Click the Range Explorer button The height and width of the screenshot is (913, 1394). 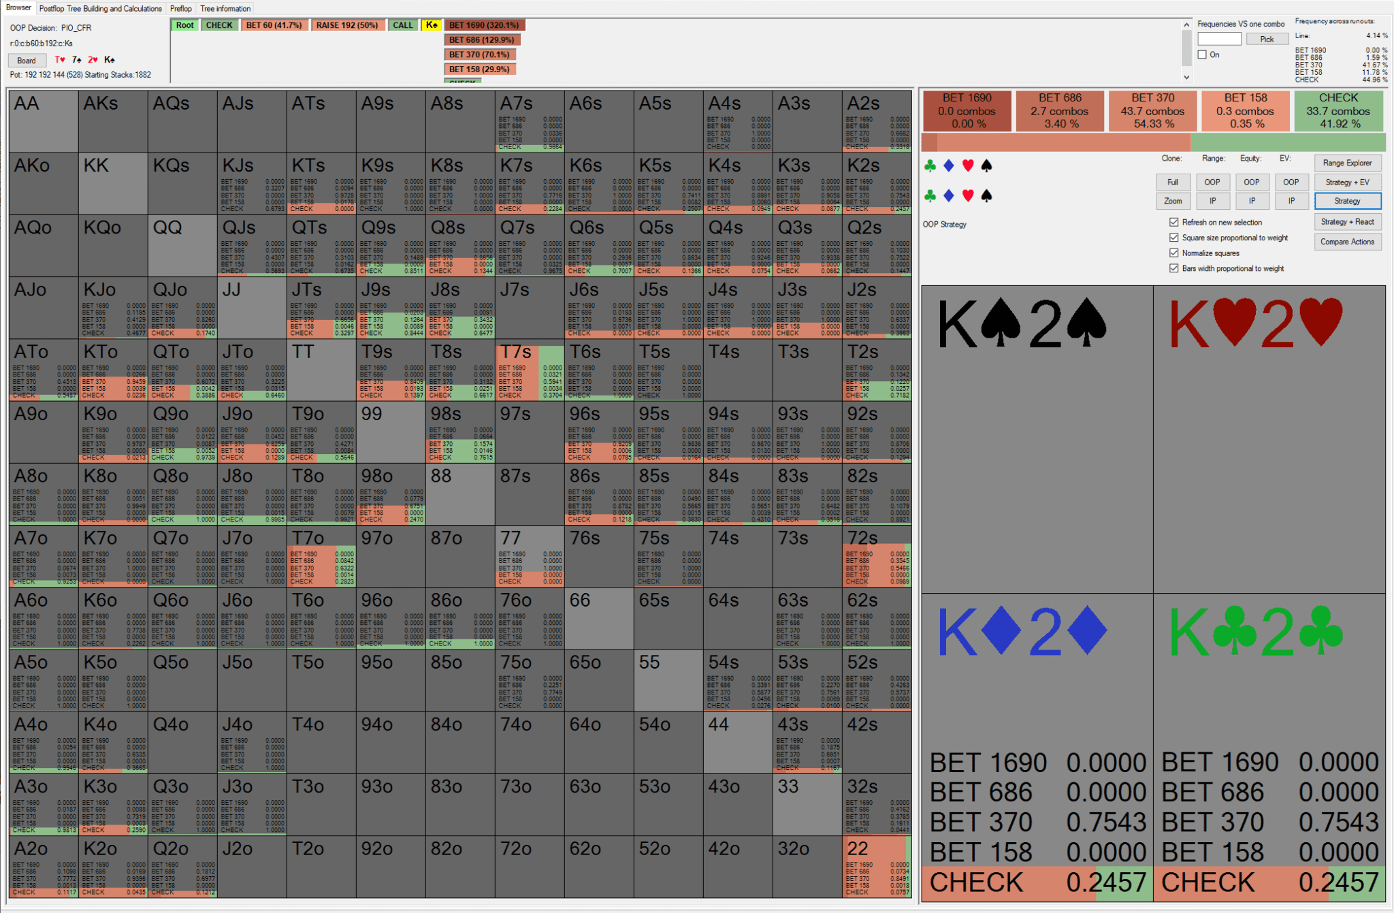(1347, 163)
